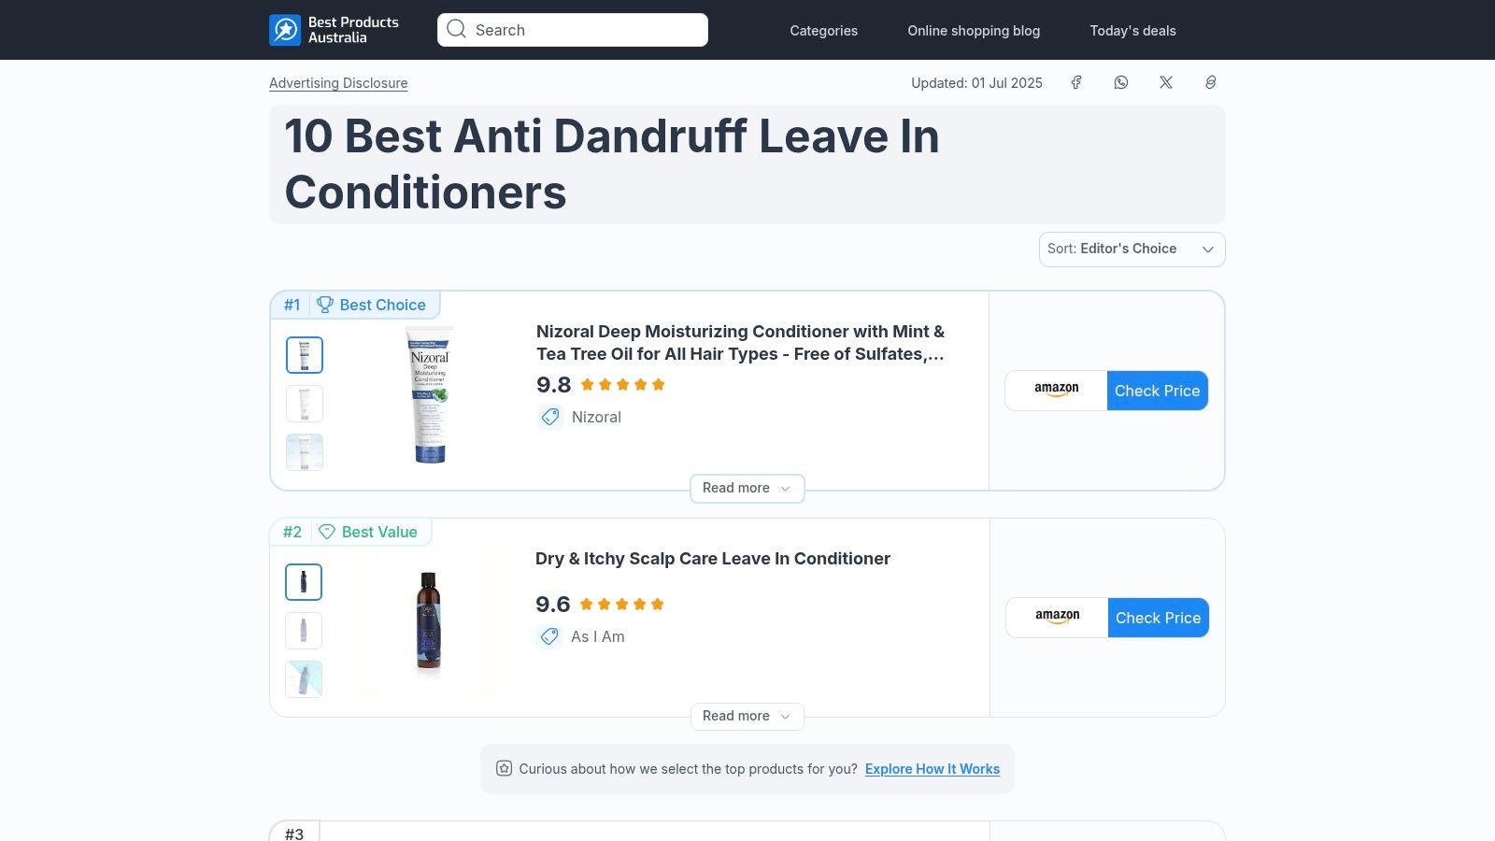
Task: Select the third Nizoral gallery thumbnail
Action: pos(304,451)
